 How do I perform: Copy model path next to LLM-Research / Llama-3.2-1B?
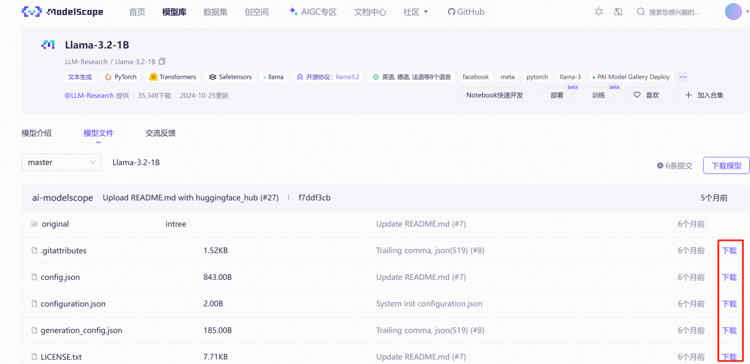pos(162,62)
